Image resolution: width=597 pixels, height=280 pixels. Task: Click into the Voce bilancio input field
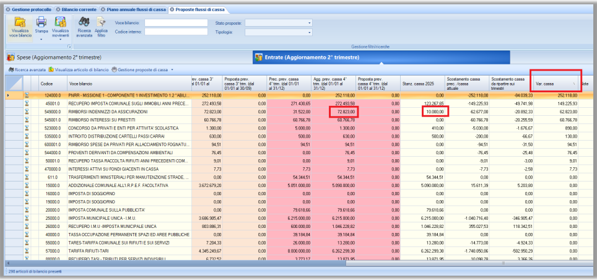point(175,23)
